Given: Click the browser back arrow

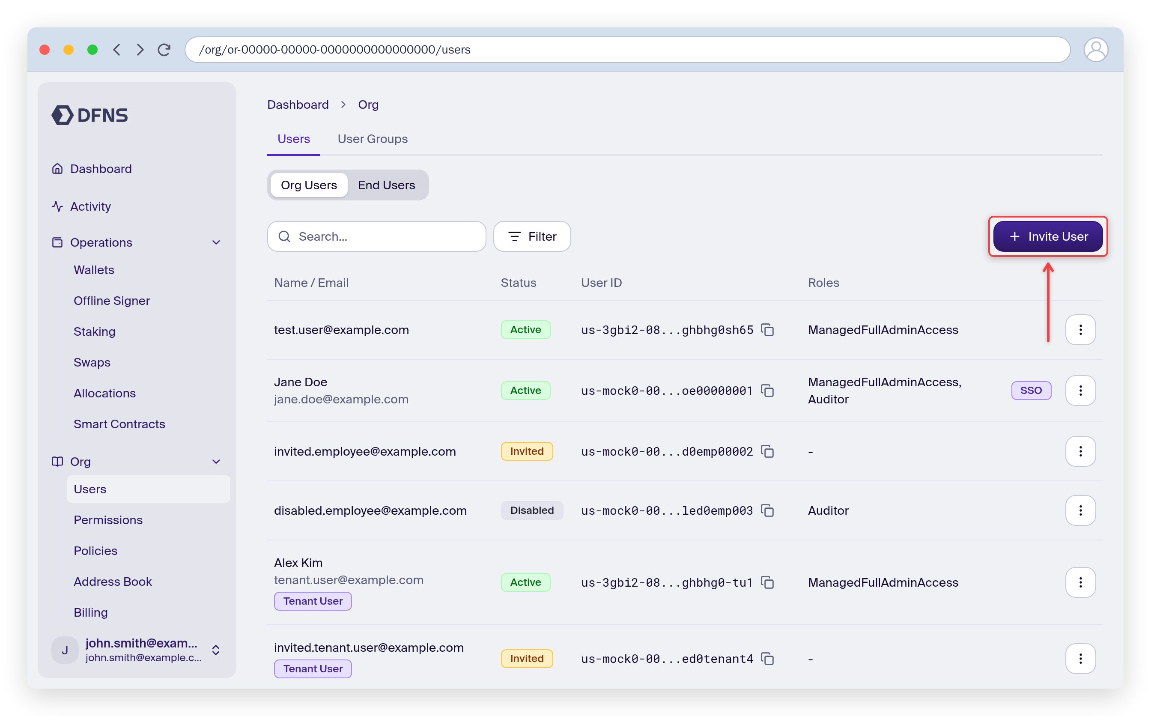Looking at the screenshot, I should coord(116,50).
